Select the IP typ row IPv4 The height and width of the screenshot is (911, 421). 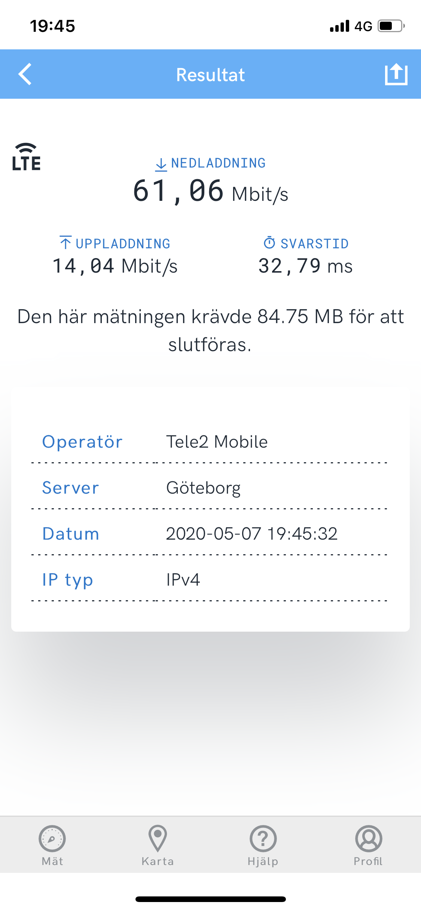[x=210, y=580]
